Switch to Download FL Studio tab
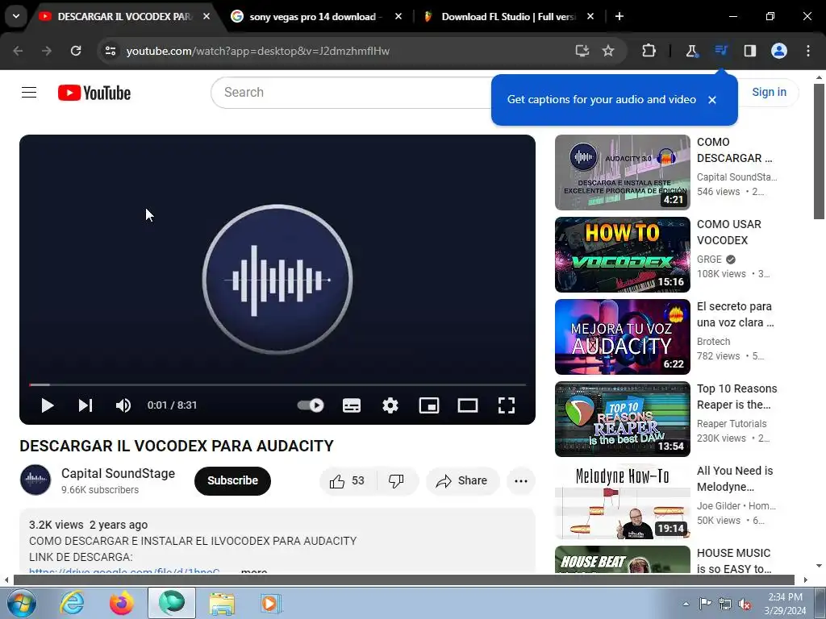Image resolution: width=826 pixels, height=619 pixels. point(507,16)
